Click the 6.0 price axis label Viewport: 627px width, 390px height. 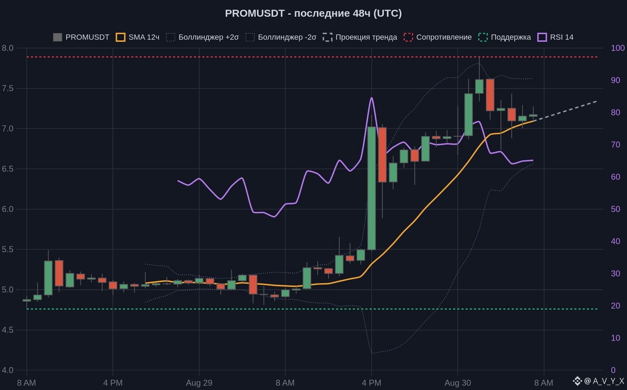(x=8, y=209)
